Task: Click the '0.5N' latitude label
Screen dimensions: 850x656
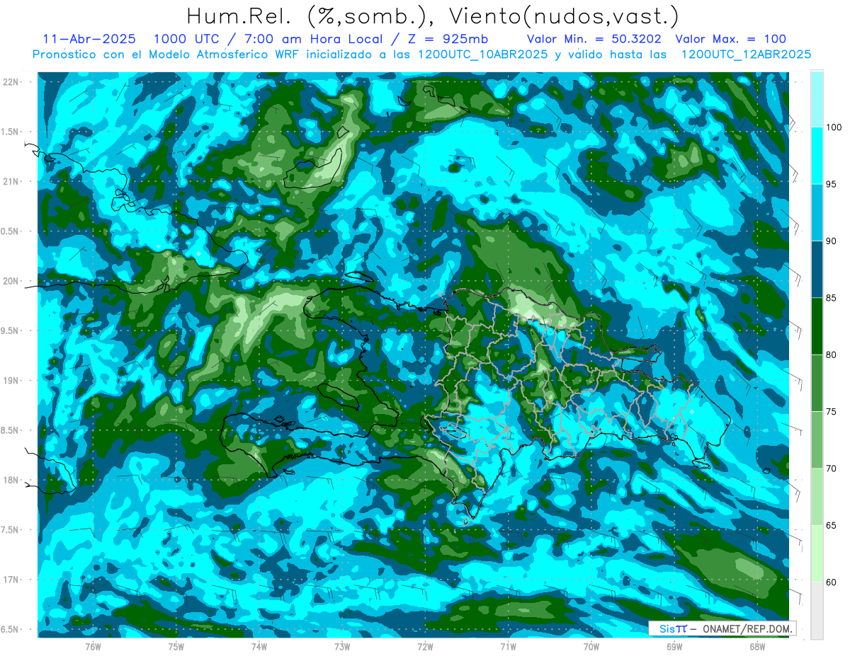Action: pos(11,231)
